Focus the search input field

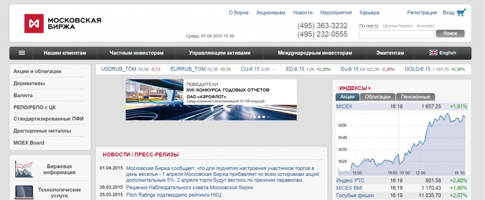click(x=397, y=34)
